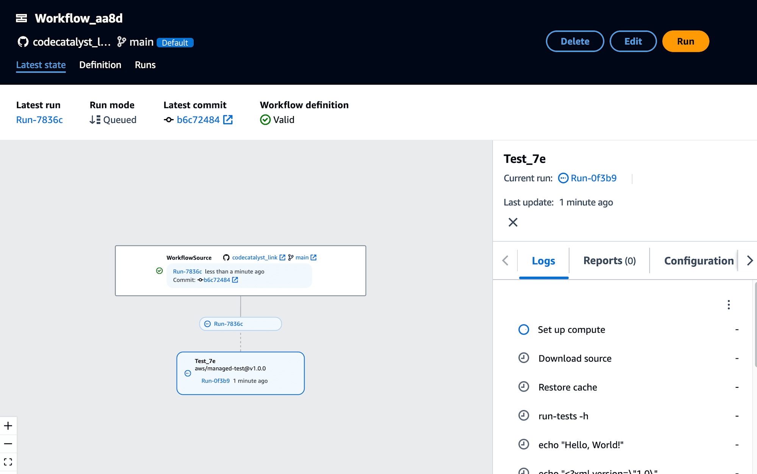Click pending clock icon for echo Hello World
The width and height of the screenshot is (757, 474).
524,444
